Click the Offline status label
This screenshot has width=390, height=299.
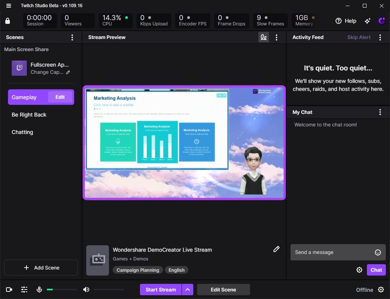pos(364,290)
